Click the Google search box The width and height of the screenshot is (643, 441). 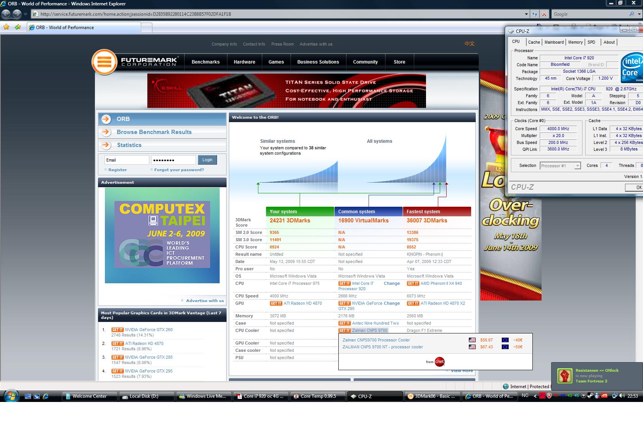[x=590, y=14]
